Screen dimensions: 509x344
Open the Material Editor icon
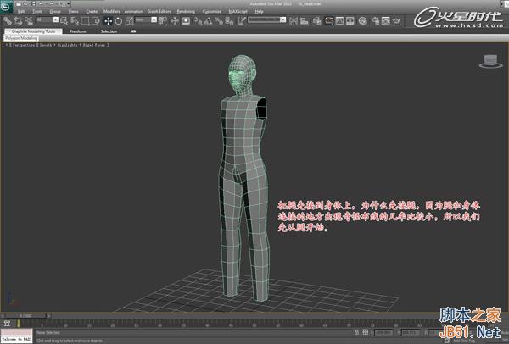click(x=362, y=21)
